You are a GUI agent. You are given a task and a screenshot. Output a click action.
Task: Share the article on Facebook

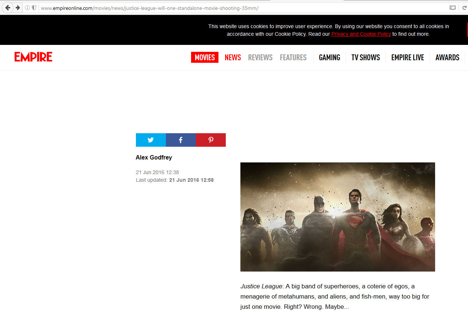181,140
